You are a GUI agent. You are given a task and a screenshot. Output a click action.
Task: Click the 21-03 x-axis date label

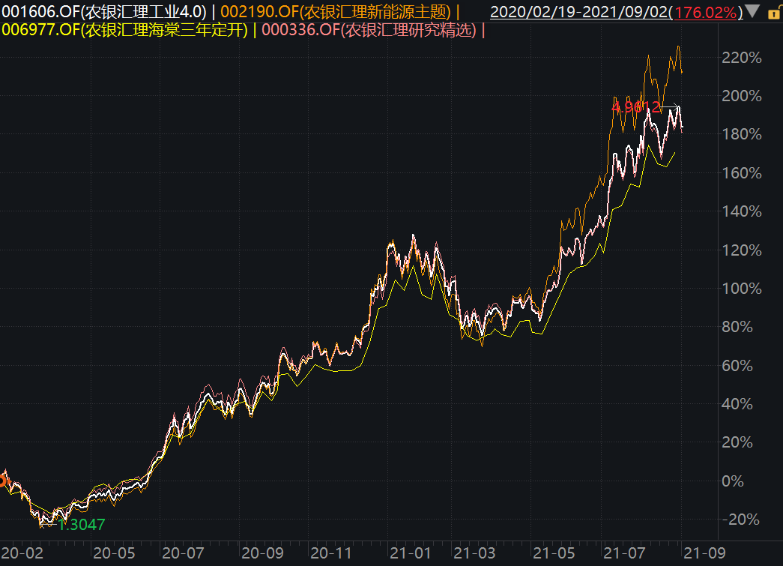[x=474, y=553]
